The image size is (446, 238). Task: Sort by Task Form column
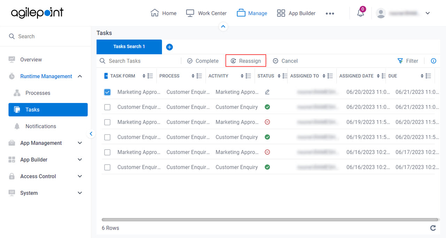(144, 76)
